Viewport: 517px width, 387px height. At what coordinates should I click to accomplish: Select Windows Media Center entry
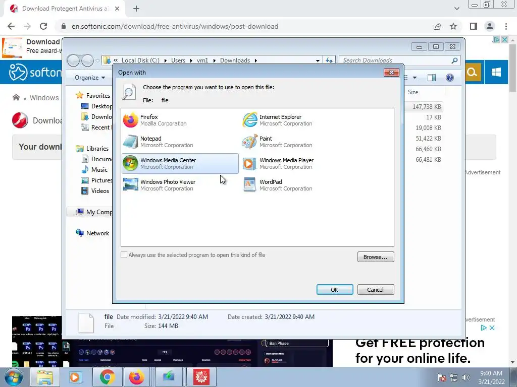click(x=180, y=163)
